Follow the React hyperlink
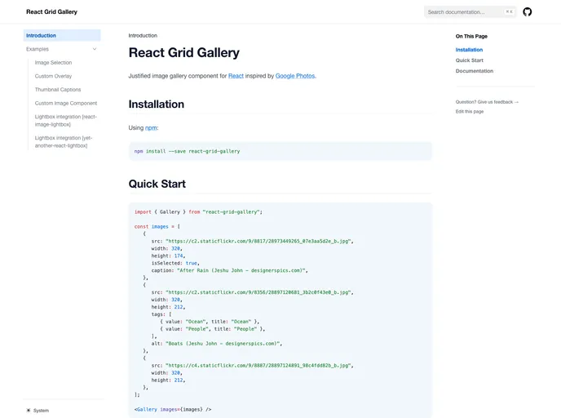 (236, 76)
